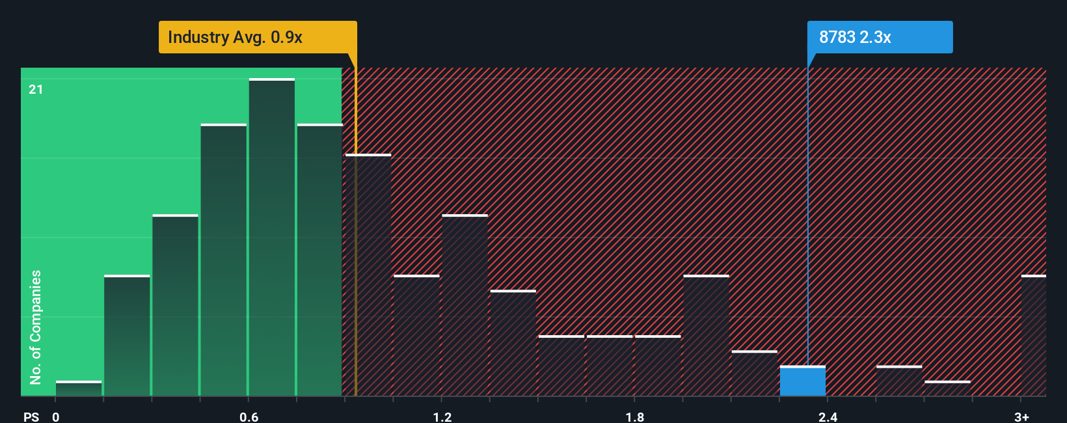Screen dimensions: 1067x423
Task: Click the hatched bar starting at 1.2
Action: click(x=465, y=305)
